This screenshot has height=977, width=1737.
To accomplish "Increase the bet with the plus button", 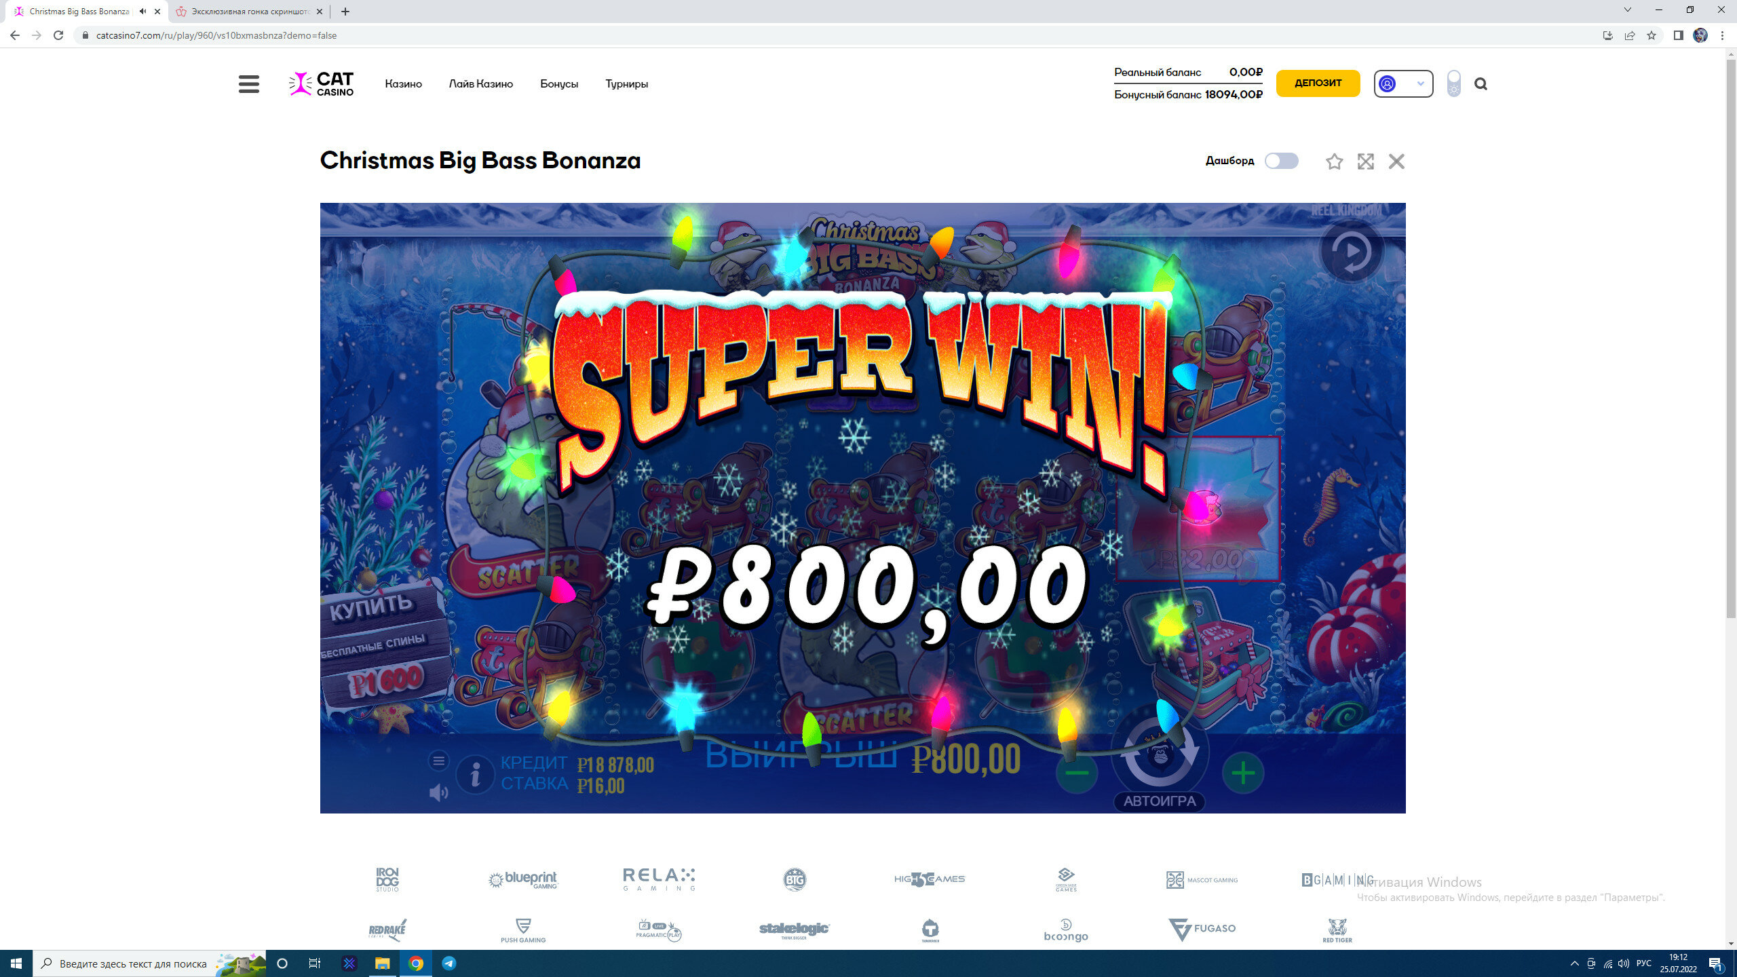I will [1243, 773].
